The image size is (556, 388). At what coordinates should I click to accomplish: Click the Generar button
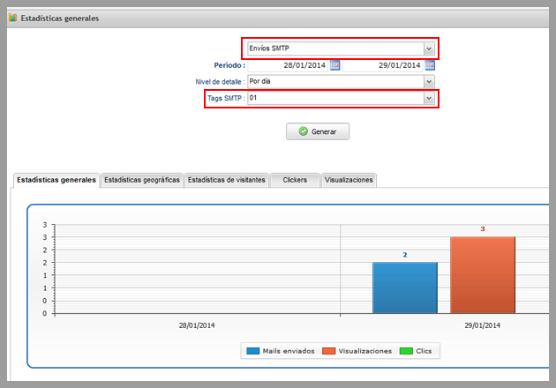click(318, 131)
